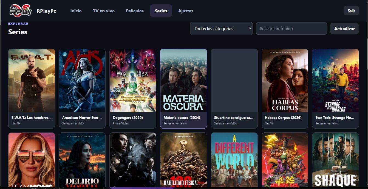Click Series en emisión under Star Trek

[327, 123]
